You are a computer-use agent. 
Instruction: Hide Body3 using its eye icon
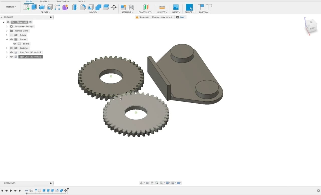coord(15,44)
